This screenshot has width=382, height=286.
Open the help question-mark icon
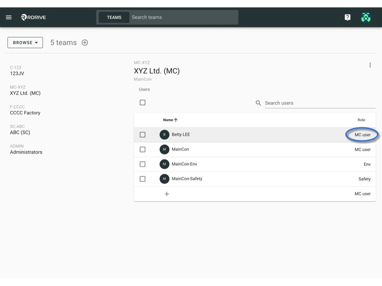pos(347,17)
